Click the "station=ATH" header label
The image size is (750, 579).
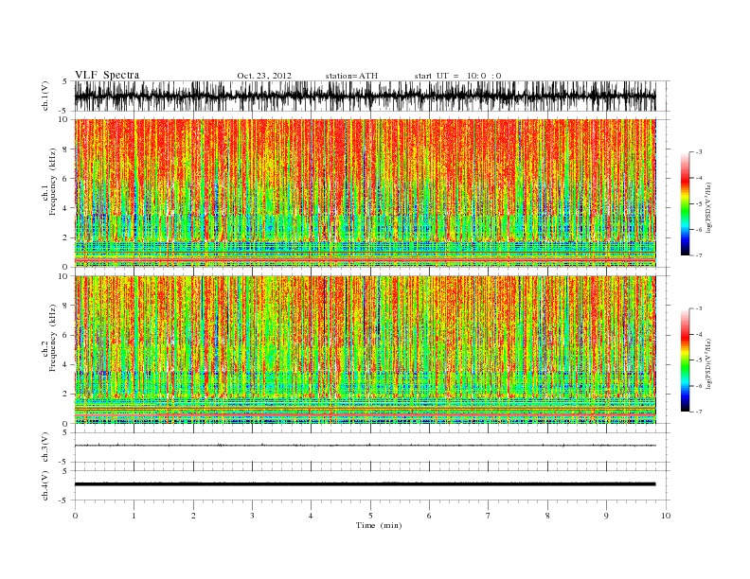[x=351, y=76]
